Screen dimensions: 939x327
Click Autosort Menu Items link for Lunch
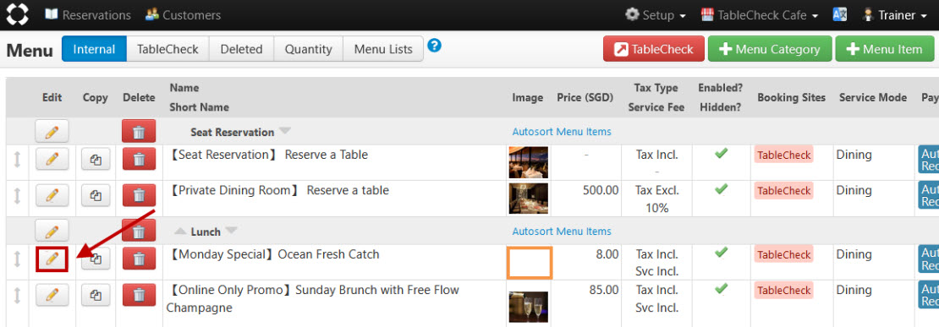point(562,232)
